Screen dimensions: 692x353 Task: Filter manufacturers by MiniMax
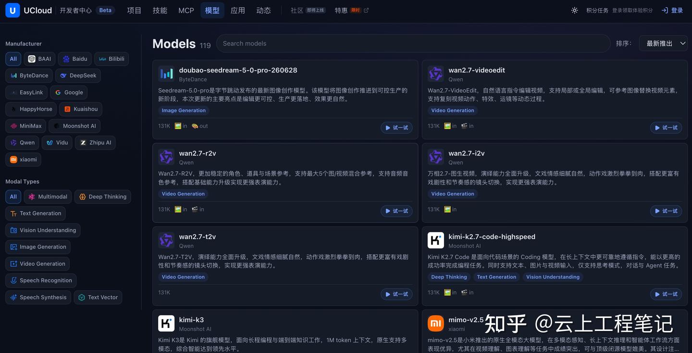(26, 126)
